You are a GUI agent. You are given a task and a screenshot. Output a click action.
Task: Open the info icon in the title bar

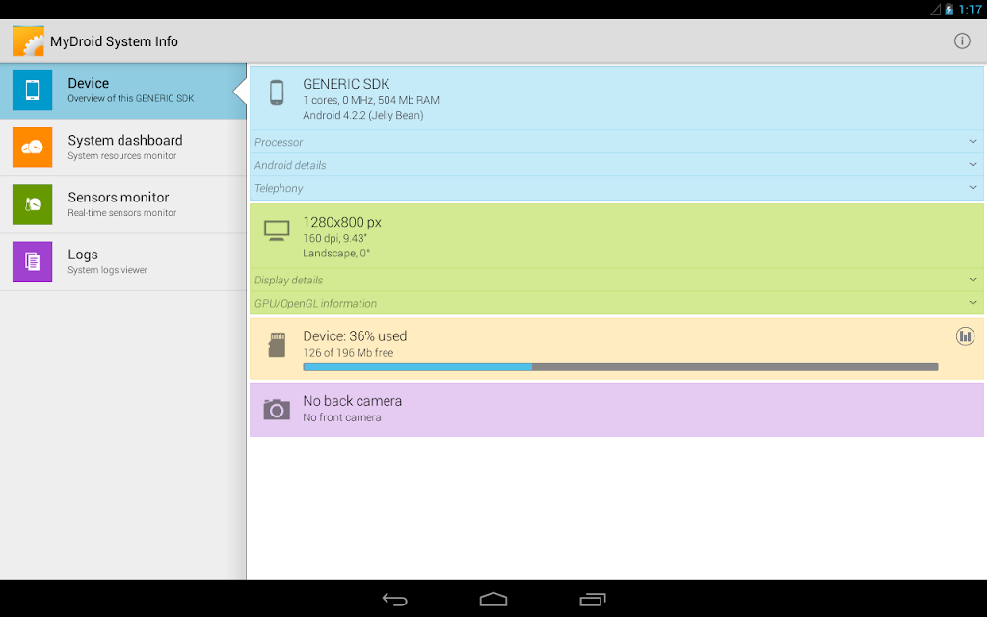[x=961, y=40]
